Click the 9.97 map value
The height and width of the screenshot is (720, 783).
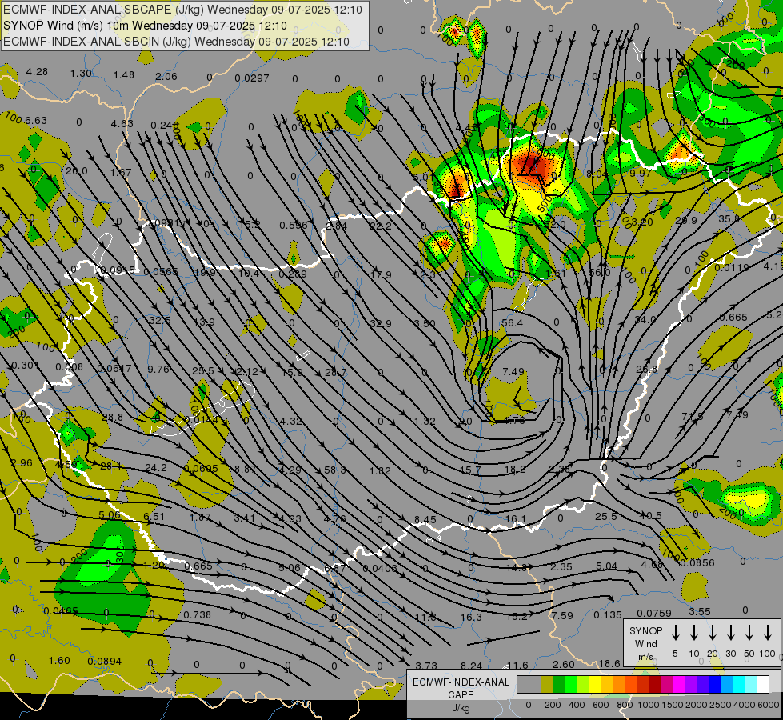click(x=641, y=174)
